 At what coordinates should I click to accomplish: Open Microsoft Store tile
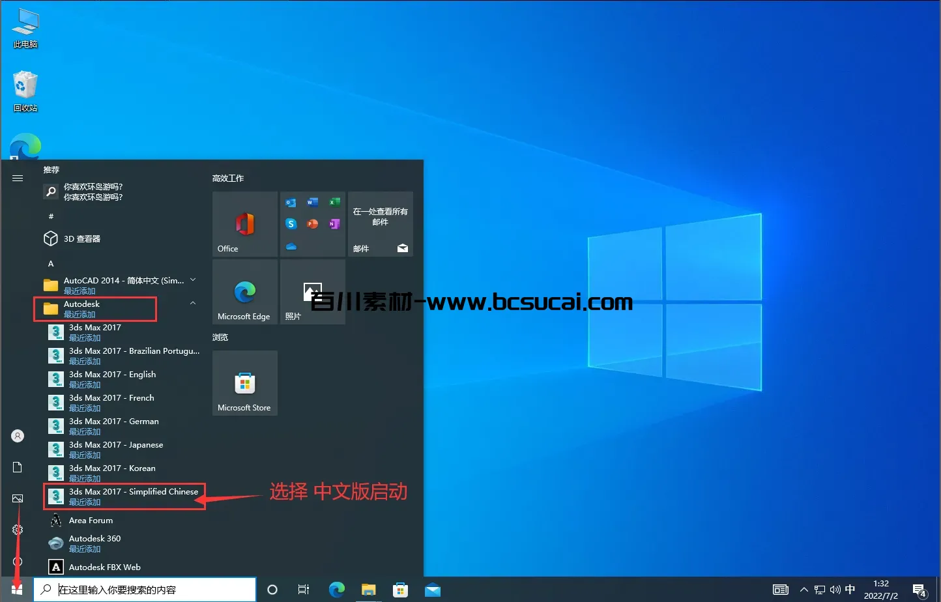245,383
